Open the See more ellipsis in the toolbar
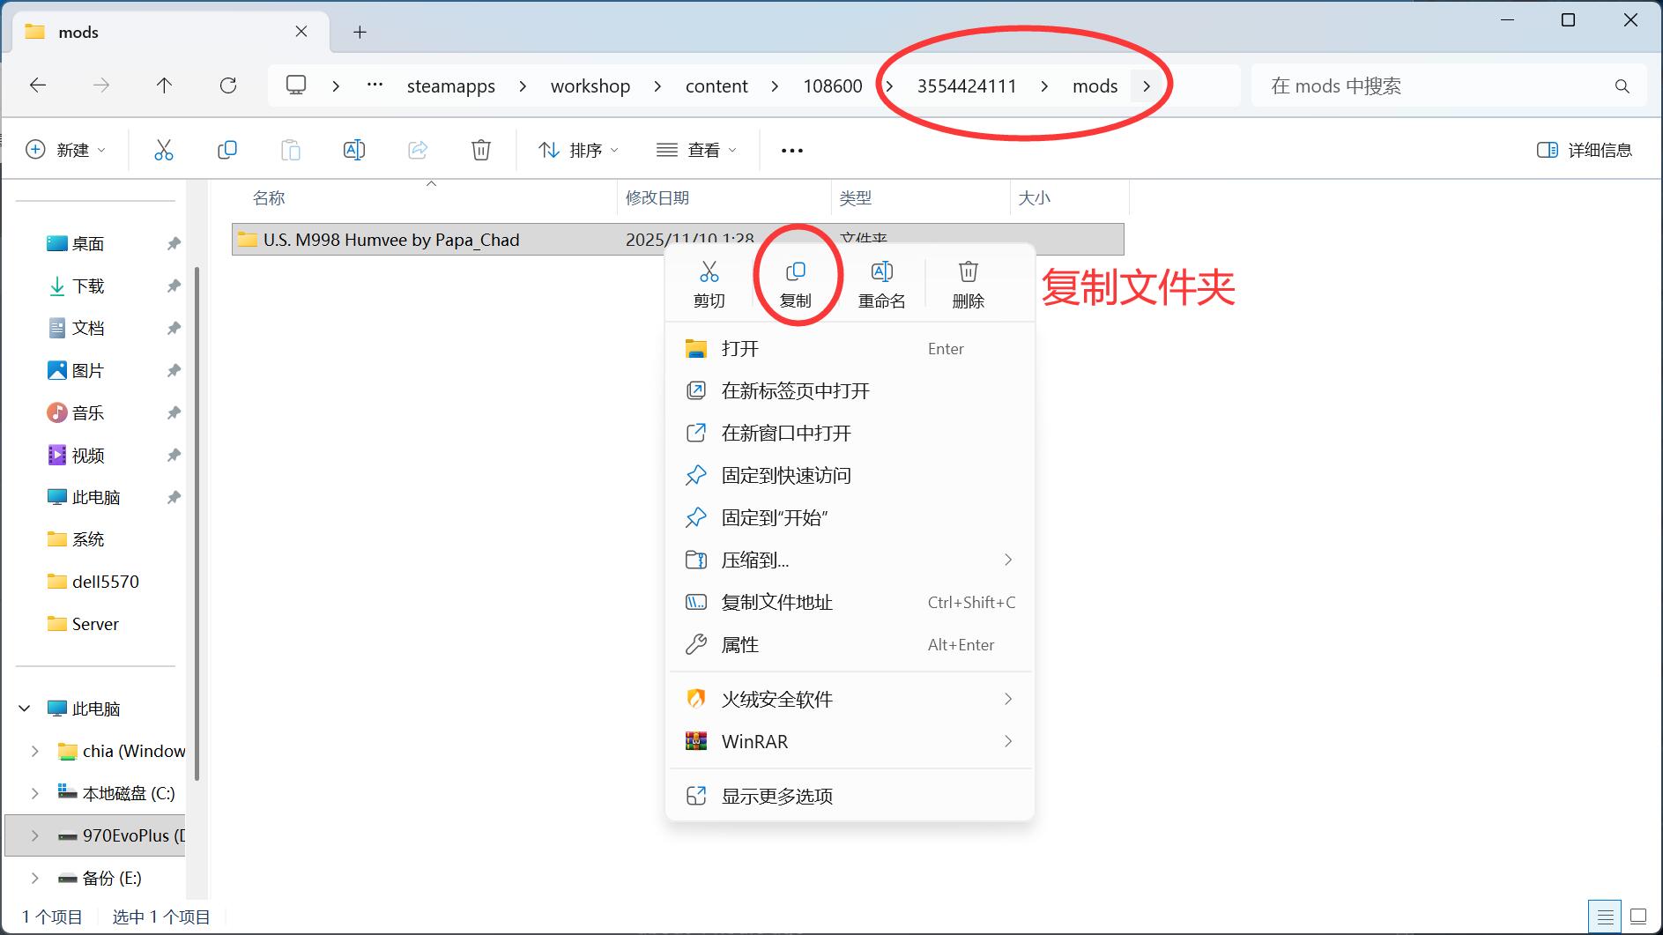This screenshot has width=1663, height=935. (x=791, y=150)
